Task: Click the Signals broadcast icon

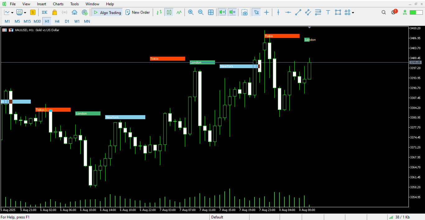Action: coord(64,12)
